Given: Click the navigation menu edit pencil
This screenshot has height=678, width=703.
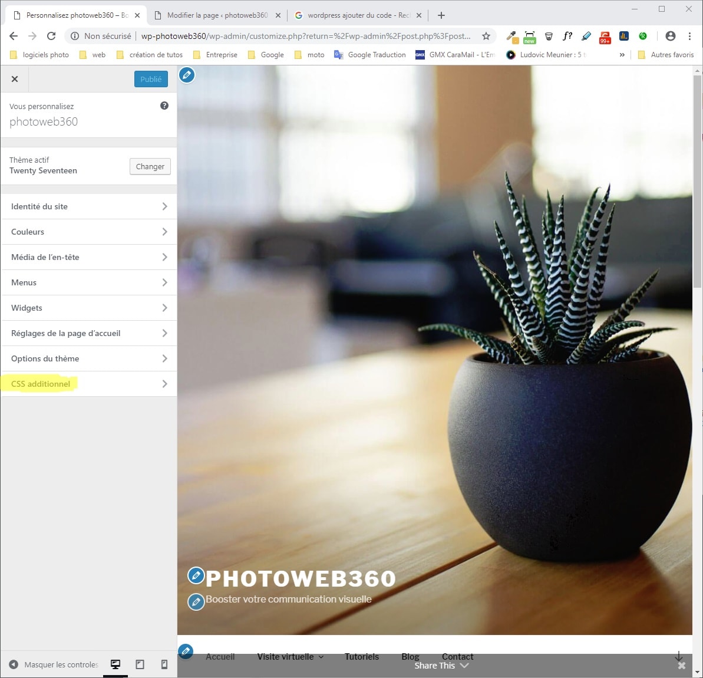Looking at the screenshot, I should point(186,651).
